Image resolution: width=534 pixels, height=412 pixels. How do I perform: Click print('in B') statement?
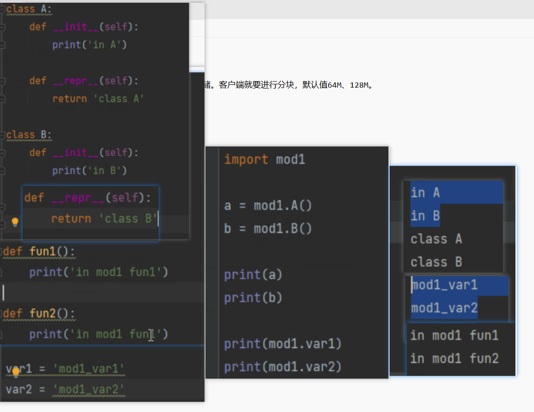pyautogui.click(x=89, y=171)
